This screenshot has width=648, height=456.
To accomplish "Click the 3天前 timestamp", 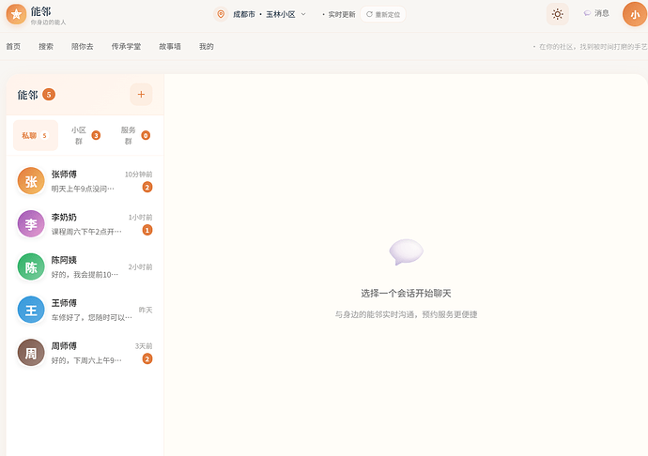I will (x=144, y=346).
